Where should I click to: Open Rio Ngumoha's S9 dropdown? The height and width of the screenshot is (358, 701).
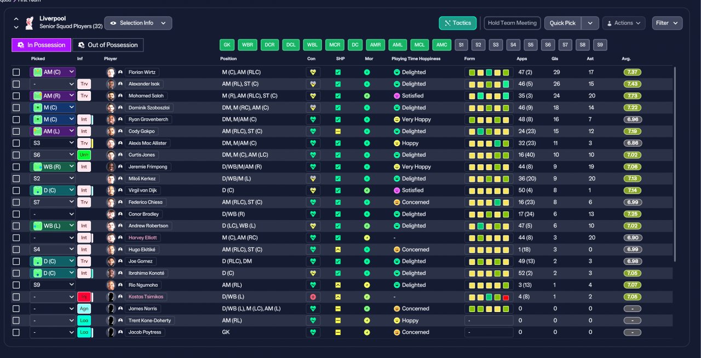click(x=53, y=285)
